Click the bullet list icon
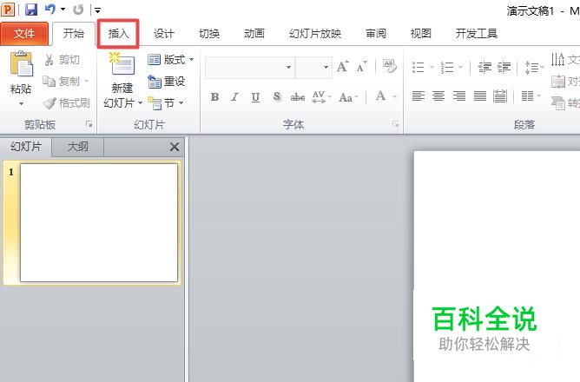 click(x=419, y=68)
